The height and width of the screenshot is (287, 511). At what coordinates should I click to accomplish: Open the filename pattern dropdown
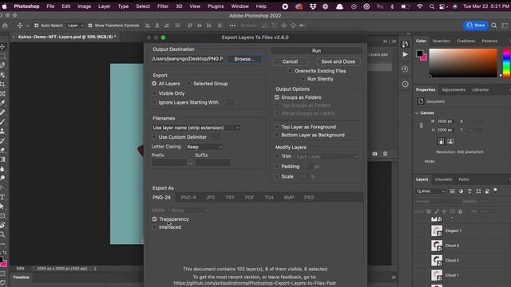click(x=196, y=128)
